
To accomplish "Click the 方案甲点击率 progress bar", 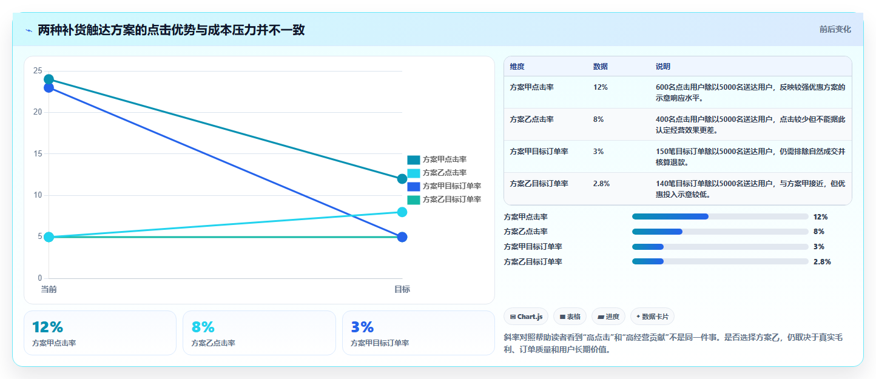I will [720, 216].
